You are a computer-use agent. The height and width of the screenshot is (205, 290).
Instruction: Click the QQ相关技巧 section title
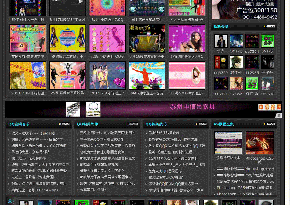(x=156, y=124)
